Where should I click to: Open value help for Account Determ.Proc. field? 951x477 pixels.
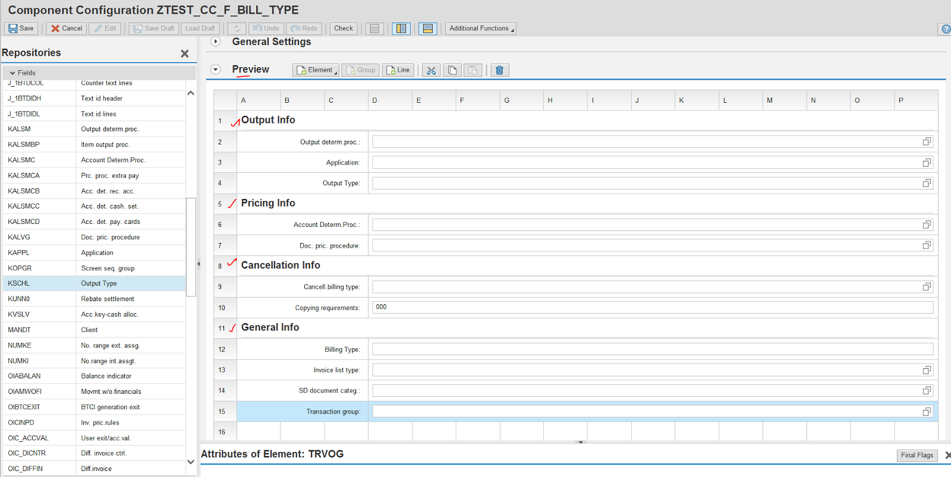(x=927, y=225)
